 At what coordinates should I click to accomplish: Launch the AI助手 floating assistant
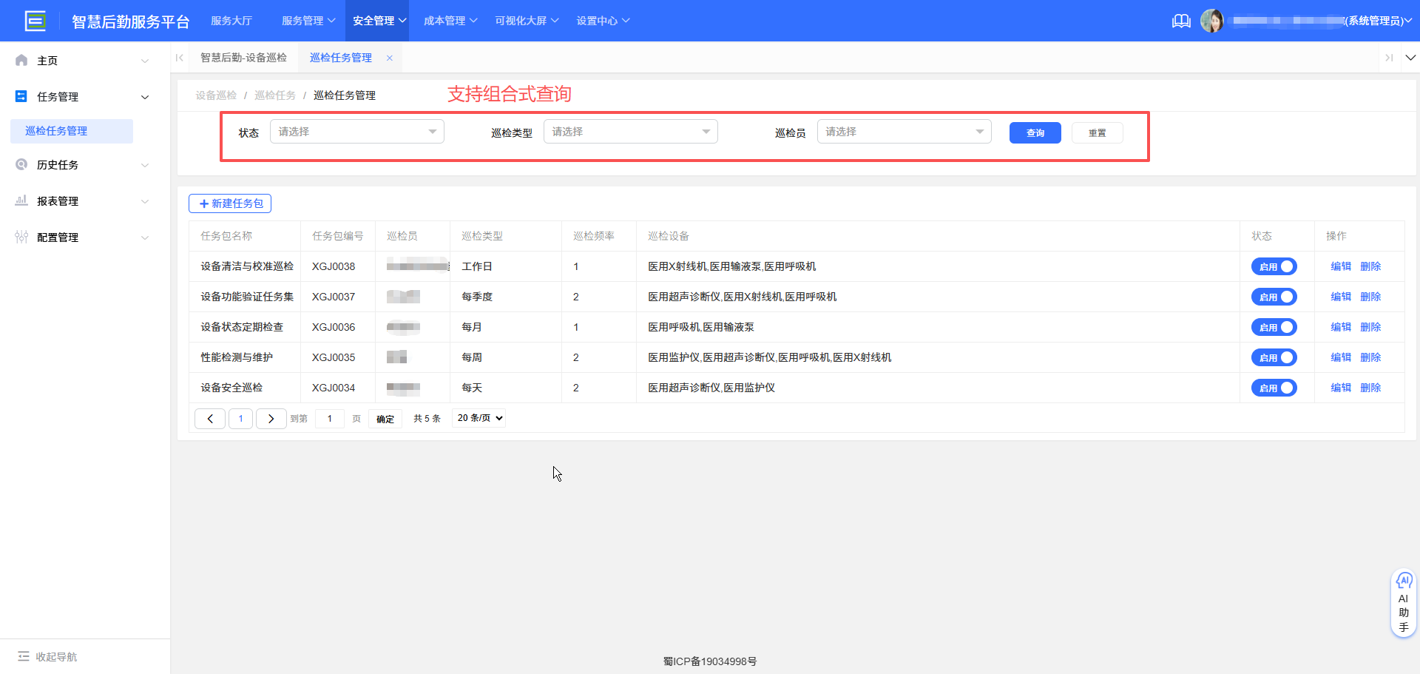tap(1404, 603)
